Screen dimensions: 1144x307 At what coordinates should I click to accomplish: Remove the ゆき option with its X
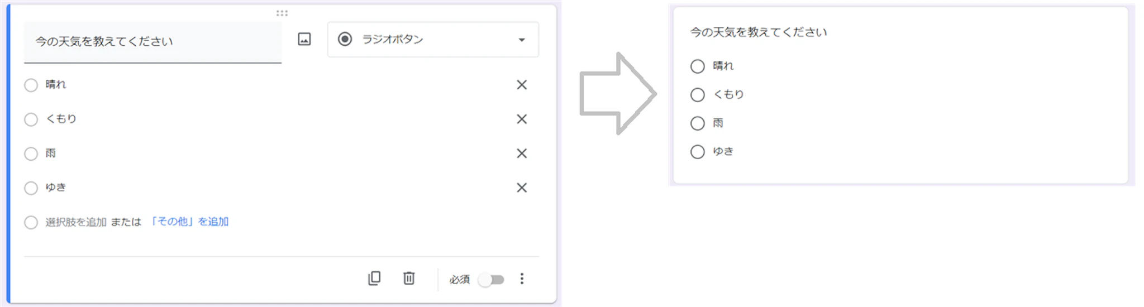(522, 188)
